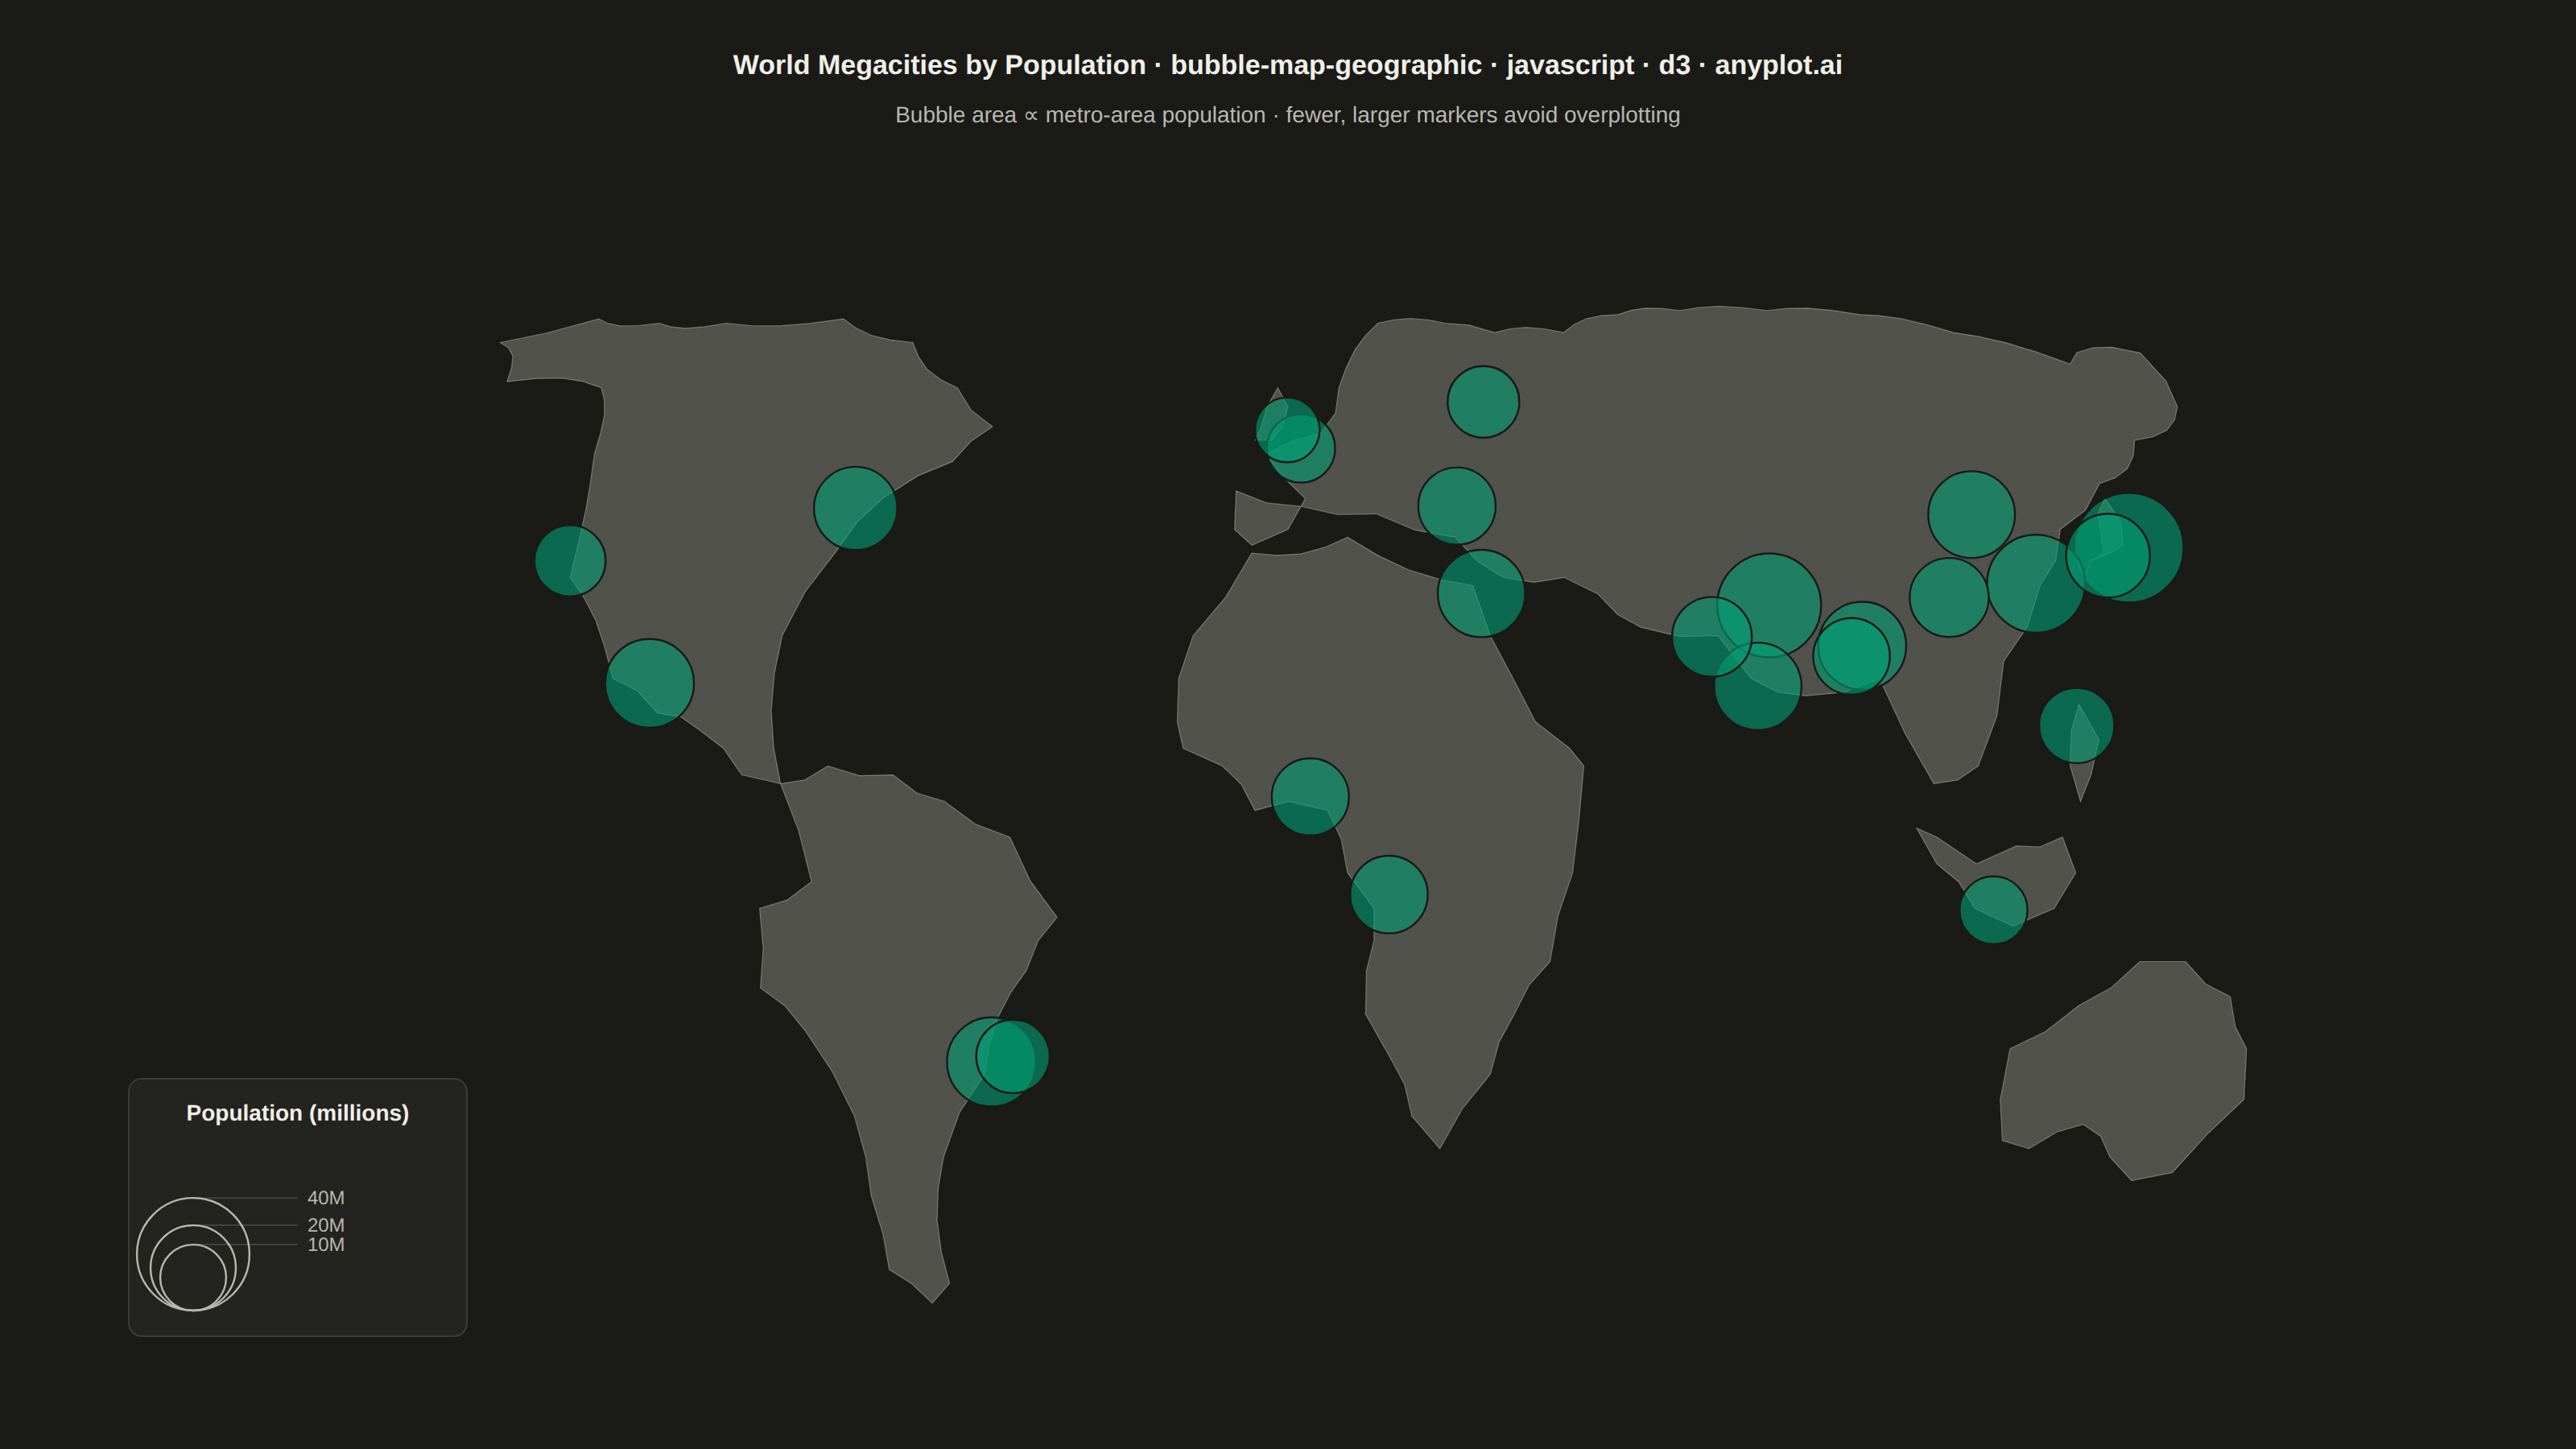
Task: Click the Cairo bubble at Africa's northeast corner
Action: coord(1481,593)
